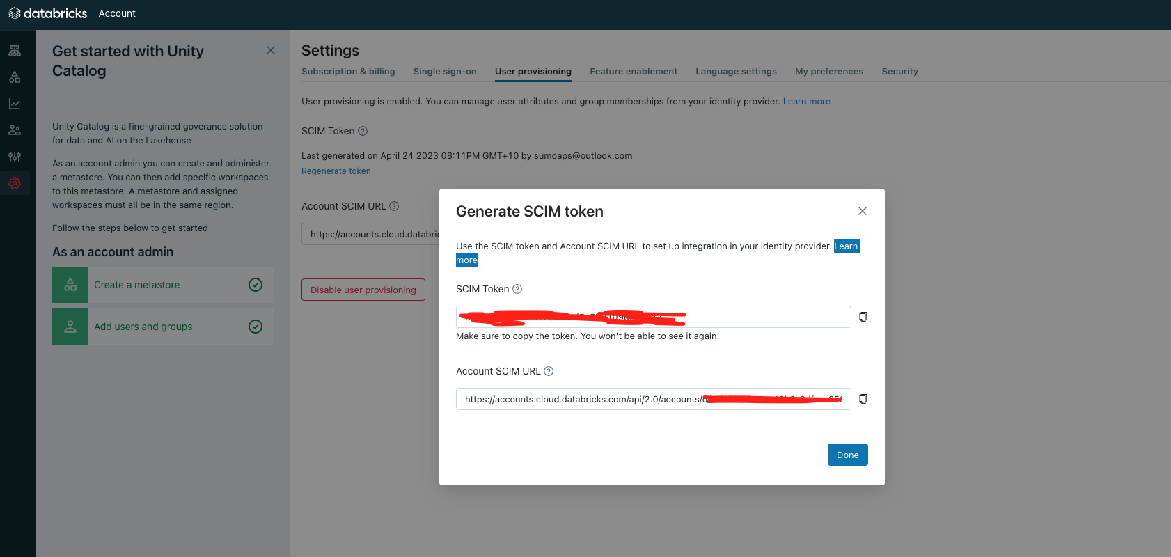Screen dimensions: 1171x557
Task: Copy the SCIM token with copy icon
Action: click(863, 317)
